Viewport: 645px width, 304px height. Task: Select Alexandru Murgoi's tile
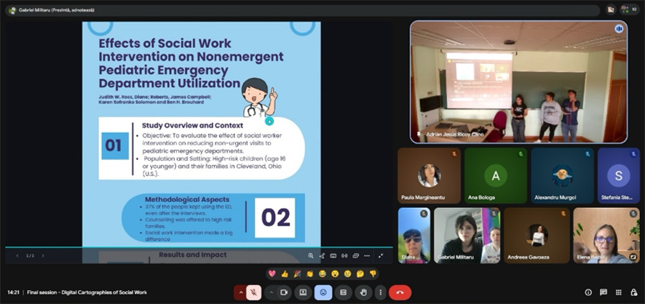tap(562, 176)
